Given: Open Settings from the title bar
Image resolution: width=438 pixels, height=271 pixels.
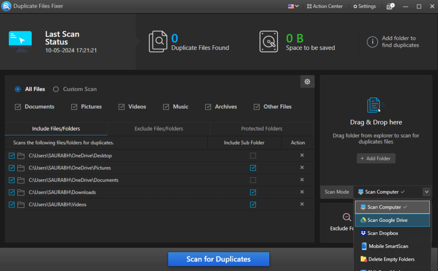Looking at the screenshot, I should tap(365, 6).
